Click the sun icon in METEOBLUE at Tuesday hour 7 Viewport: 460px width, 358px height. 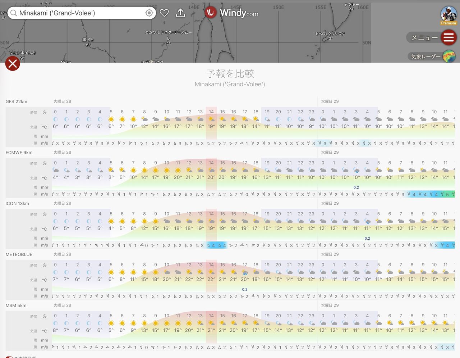[133, 272]
